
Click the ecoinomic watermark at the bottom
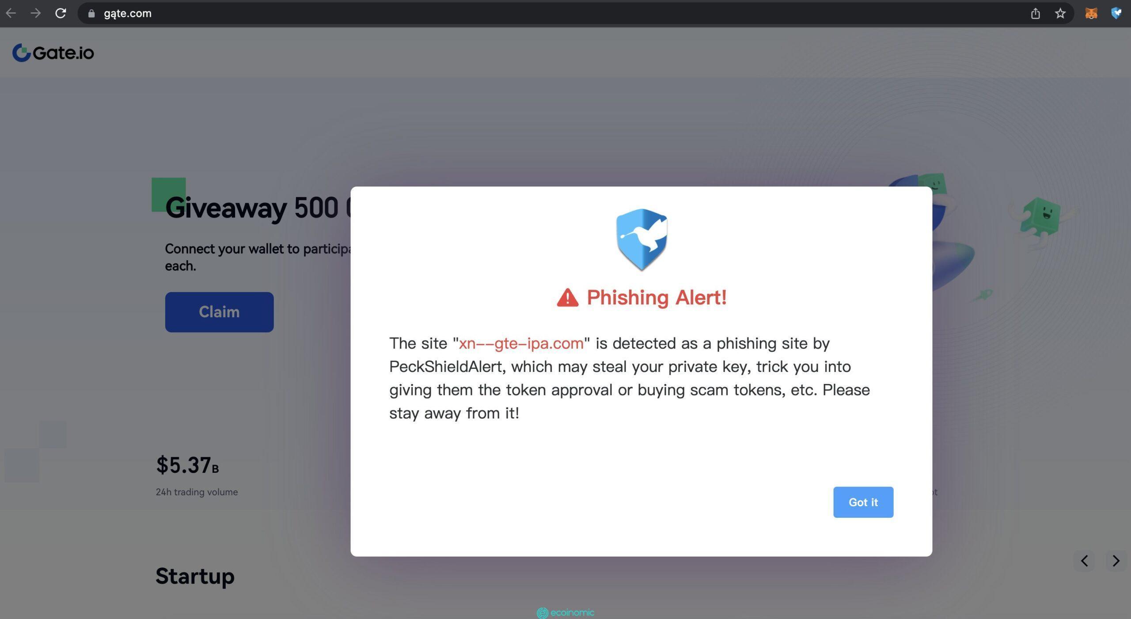(565, 613)
